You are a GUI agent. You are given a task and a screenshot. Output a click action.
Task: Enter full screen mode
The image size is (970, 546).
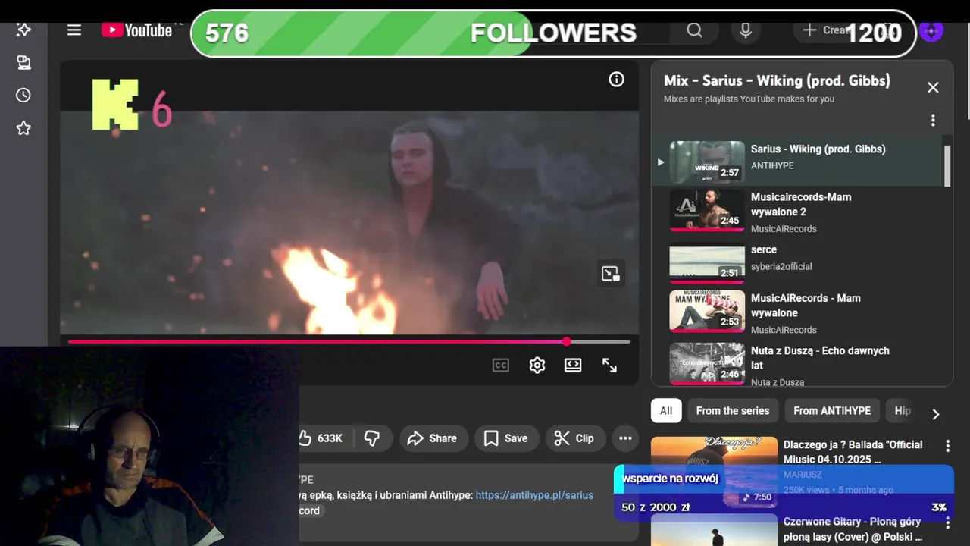click(609, 366)
